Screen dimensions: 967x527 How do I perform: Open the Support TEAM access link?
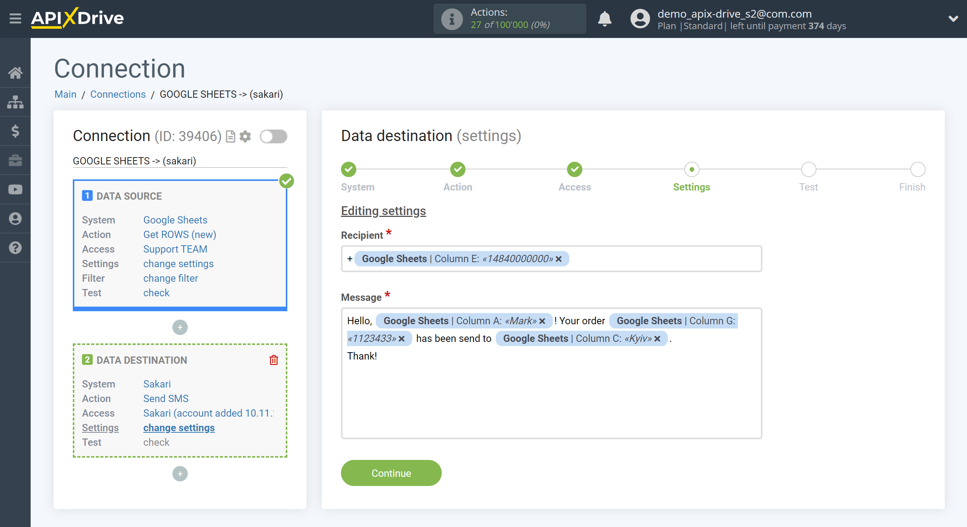click(x=175, y=249)
